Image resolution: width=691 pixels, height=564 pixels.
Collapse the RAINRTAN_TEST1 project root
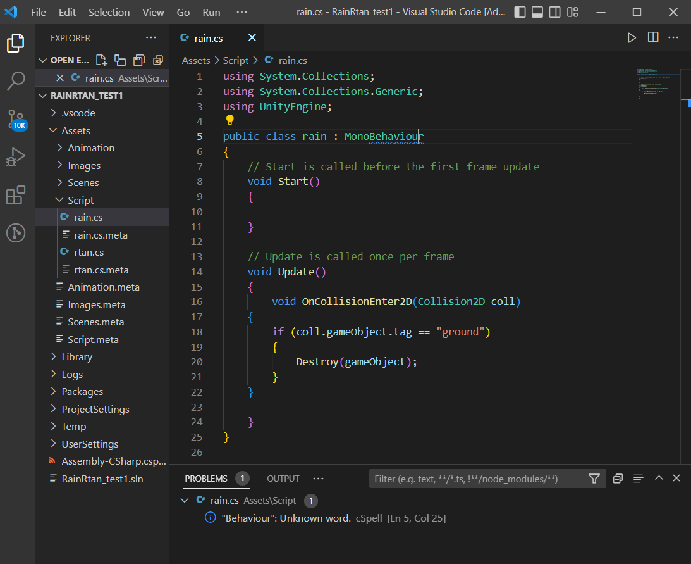[x=43, y=96]
